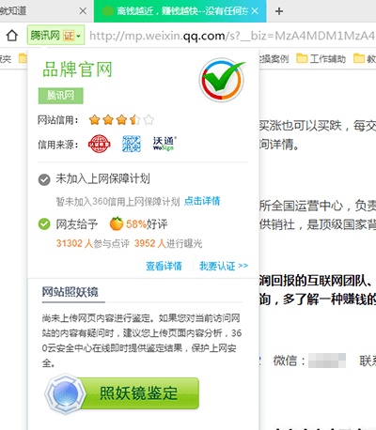
Task: Switch to the green active tab
Action: [180, 11]
